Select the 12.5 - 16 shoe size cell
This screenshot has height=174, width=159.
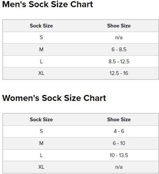click(119, 73)
